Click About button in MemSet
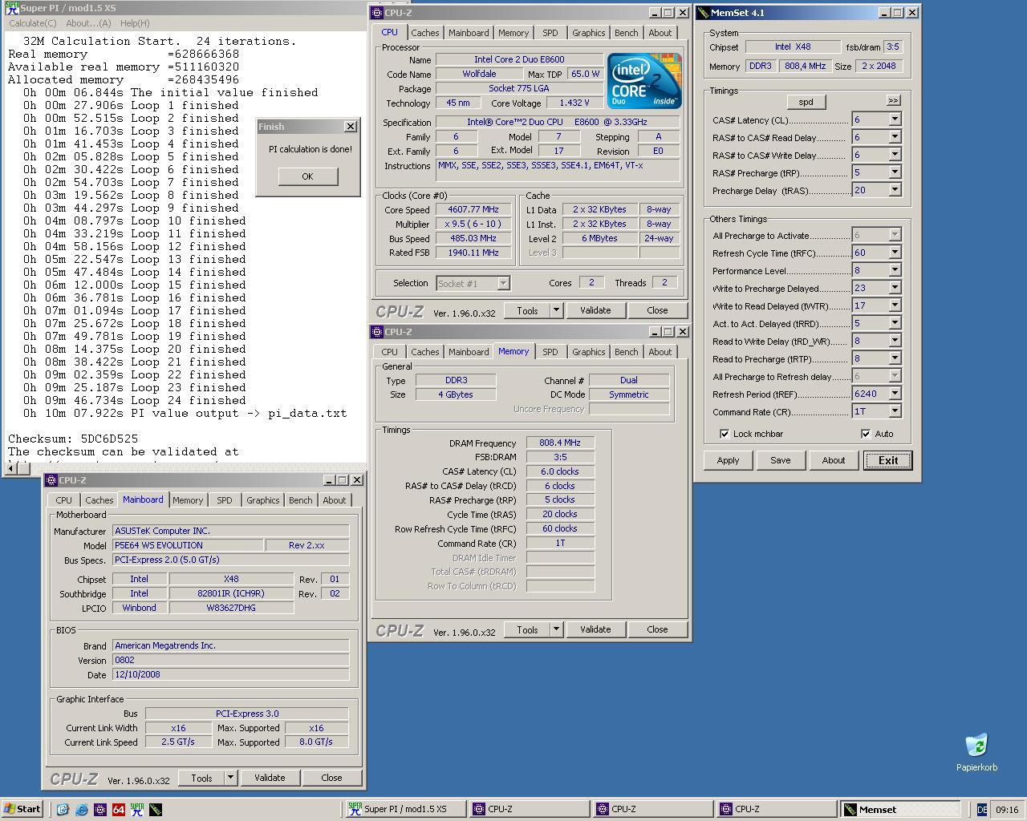This screenshot has width=1027, height=821. [833, 460]
